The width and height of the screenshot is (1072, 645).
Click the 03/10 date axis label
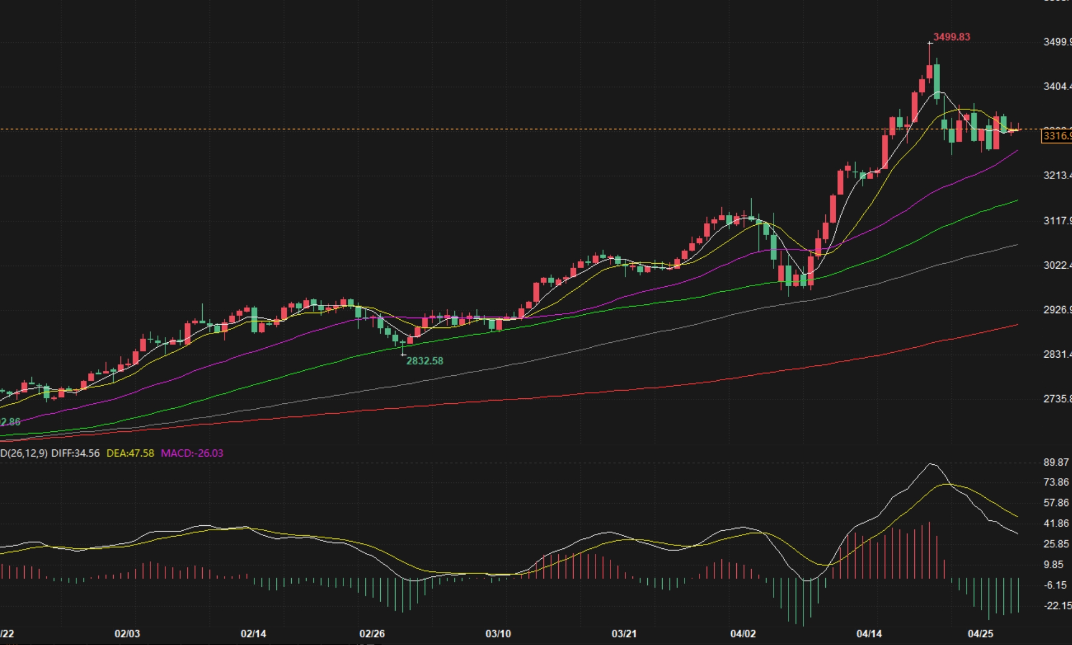[498, 633]
